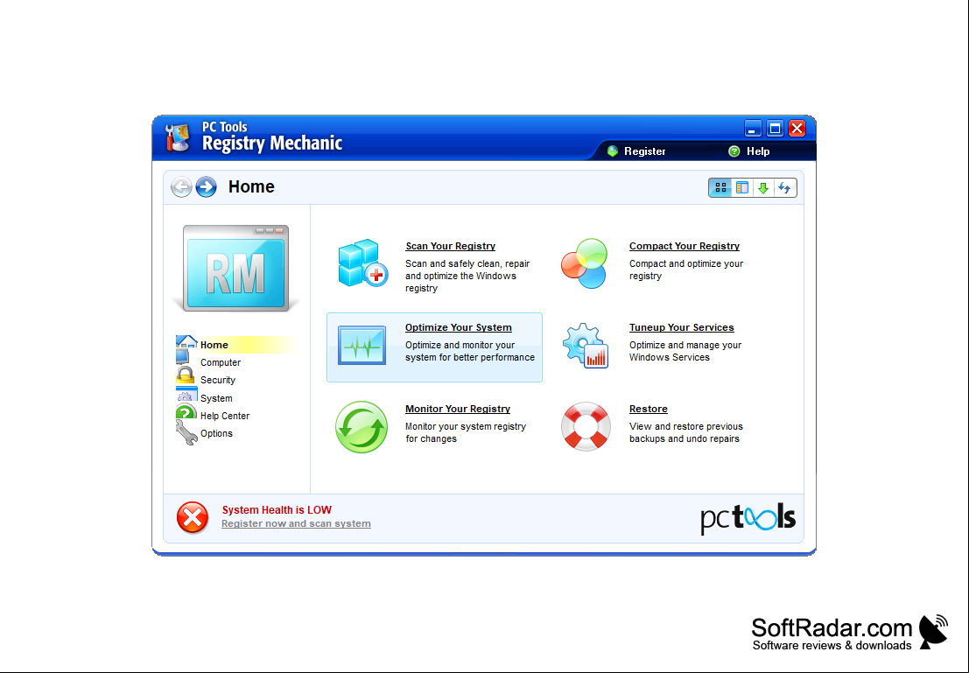Select the Security padlock icon in sidebar
This screenshot has width=969, height=673.
coord(186,375)
